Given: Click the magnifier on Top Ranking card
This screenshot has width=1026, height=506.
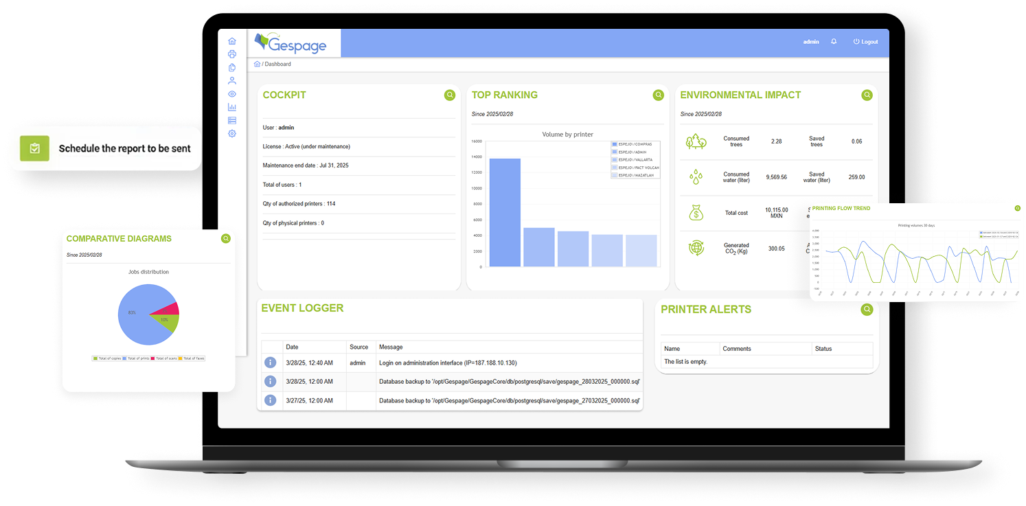Looking at the screenshot, I should pyautogui.click(x=659, y=95).
